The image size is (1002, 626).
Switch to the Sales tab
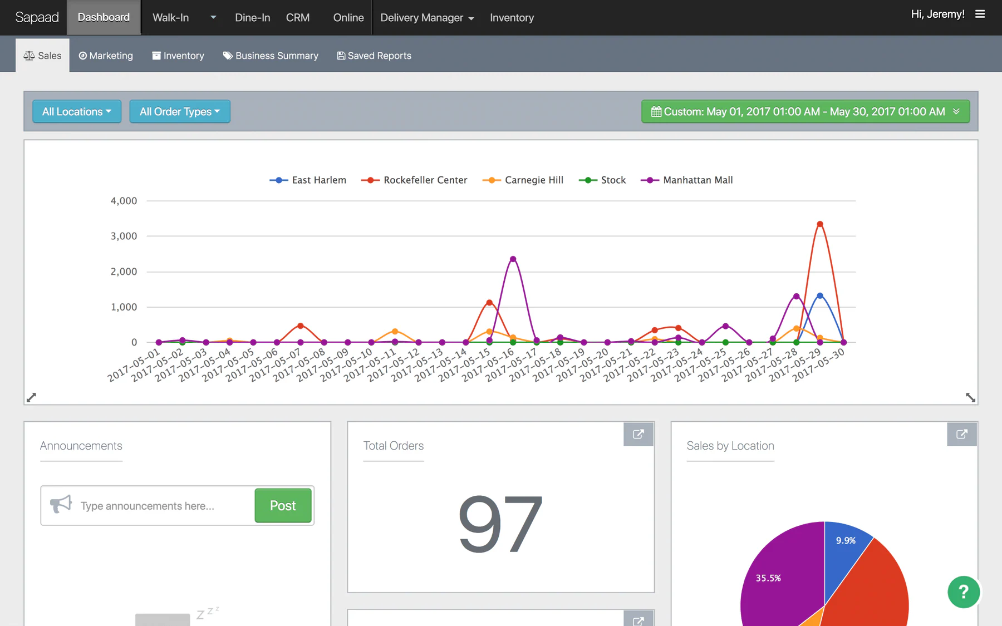click(x=42, y=56)
